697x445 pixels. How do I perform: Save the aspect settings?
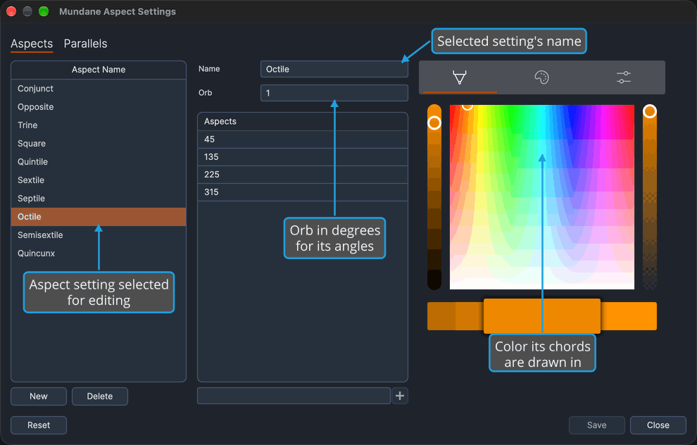pos(596,425)
